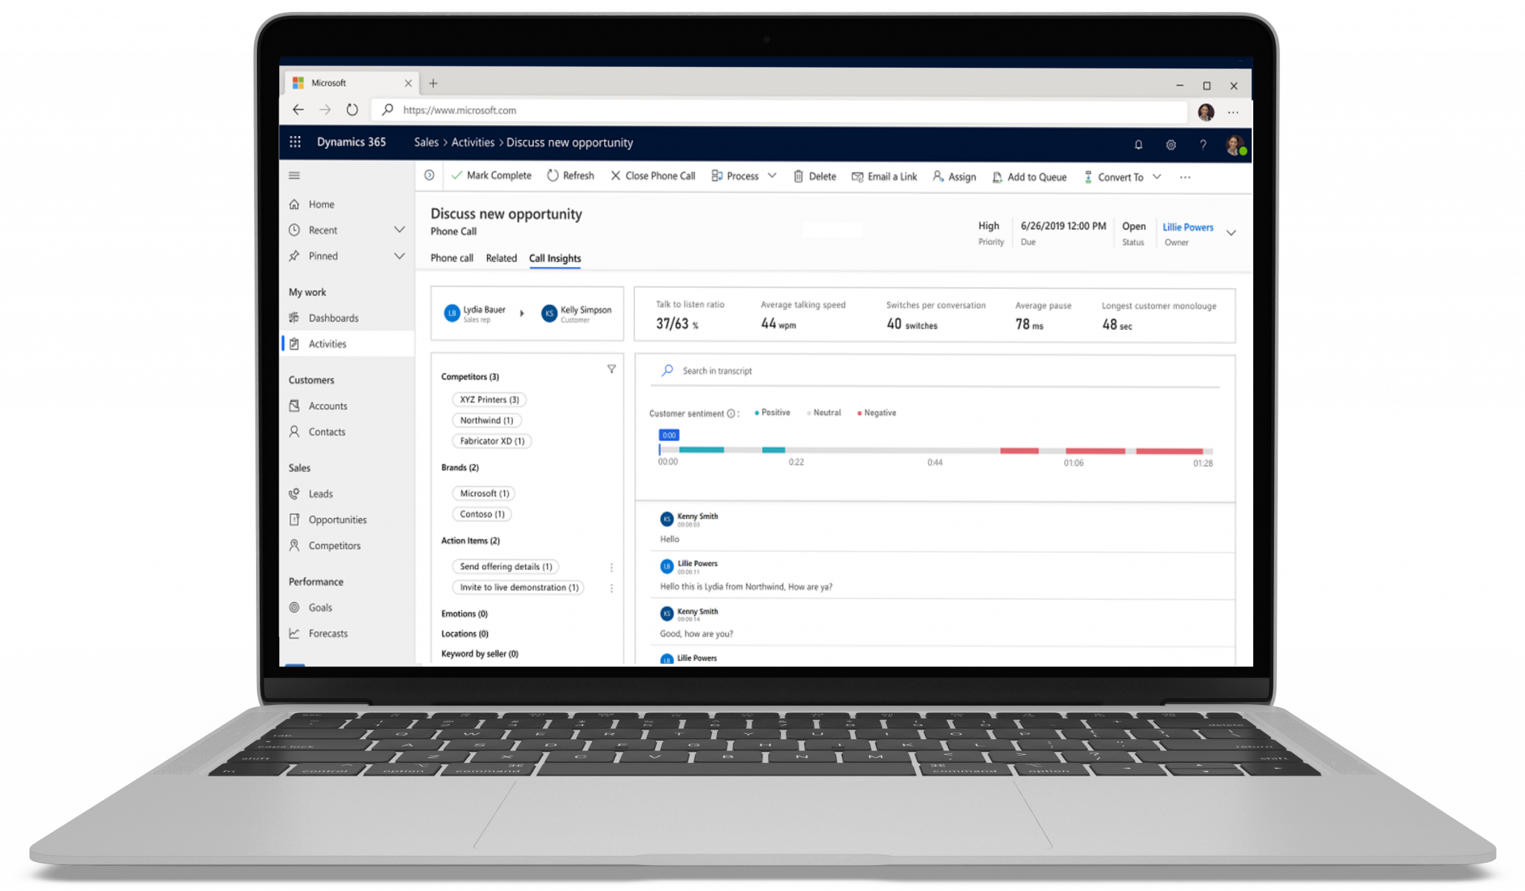Click the Help question mark icon
Viewport: 1525px width, 891px height.
[x=1203, y=144]
